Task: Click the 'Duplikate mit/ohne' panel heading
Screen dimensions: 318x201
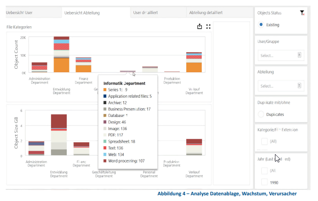Action: 274,102
